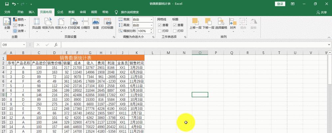Image resolution: width=332 pixels, height=133 pixels.
Task: Click the Undo arrow icon
Action: [x=14, y=4]
